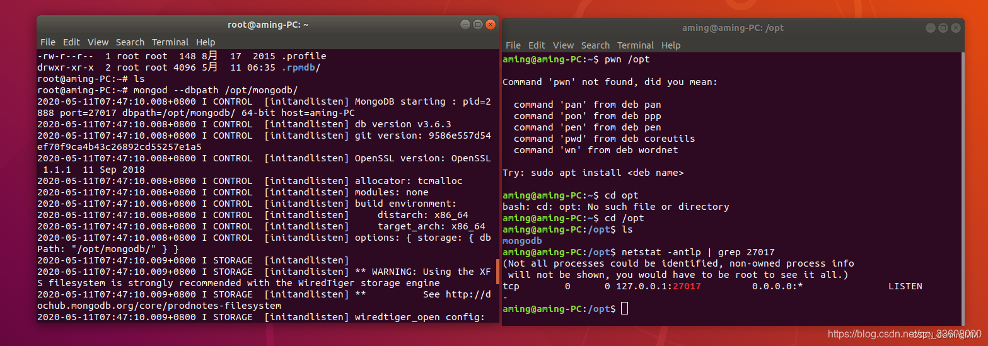Click '0.0.0.0:*' foreign address in netstat output
This screenshot has height=346, width=988.
point(777,286)
